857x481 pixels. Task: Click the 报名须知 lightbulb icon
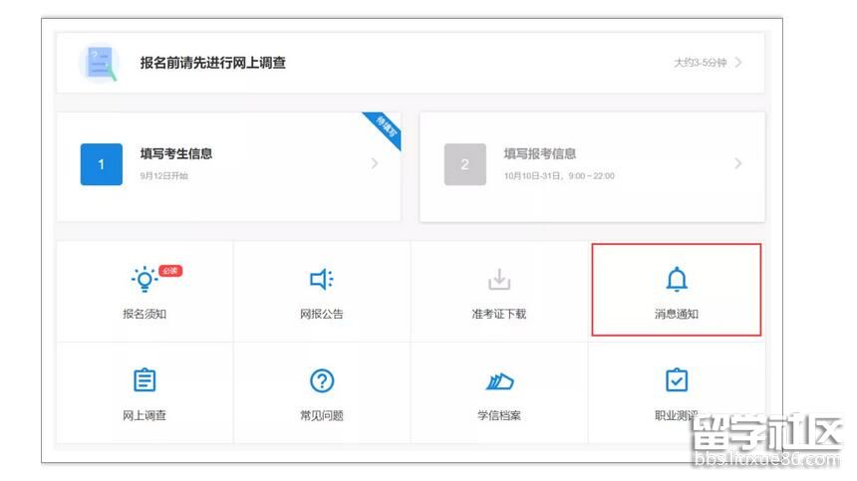pyautogui.click(x=143, y=280)
